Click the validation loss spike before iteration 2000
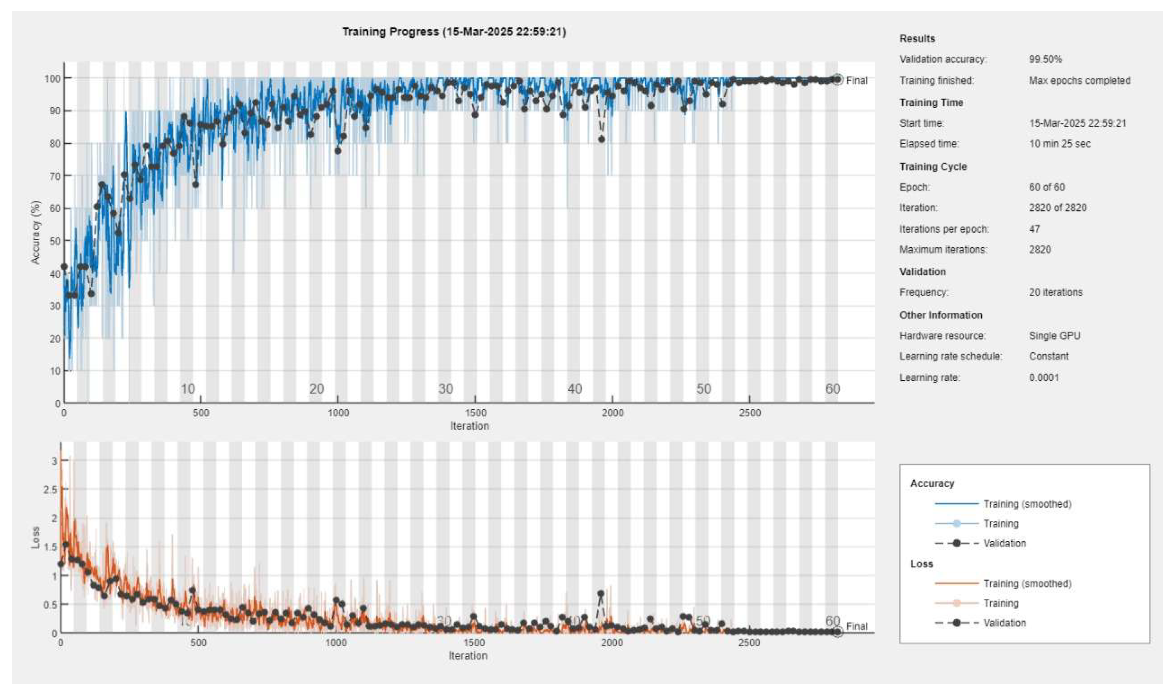 (x=601, y=594)
